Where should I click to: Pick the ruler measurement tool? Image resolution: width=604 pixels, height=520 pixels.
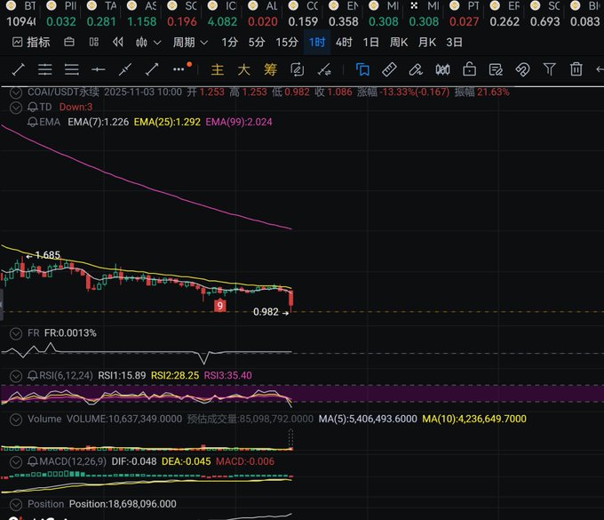(389, 69)
